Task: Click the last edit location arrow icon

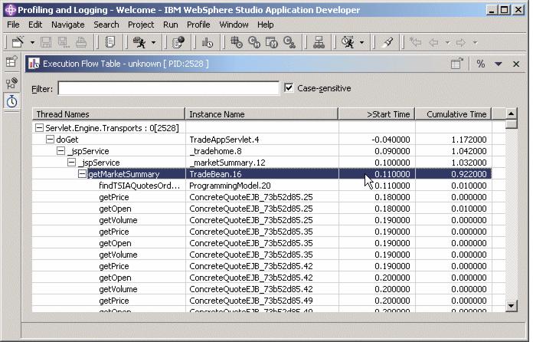Action: point(415,42)
